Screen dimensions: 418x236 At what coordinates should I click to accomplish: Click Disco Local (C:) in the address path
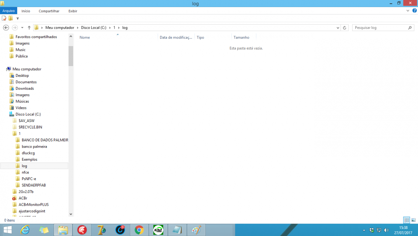pyautogui.click(x=93, y=28)
